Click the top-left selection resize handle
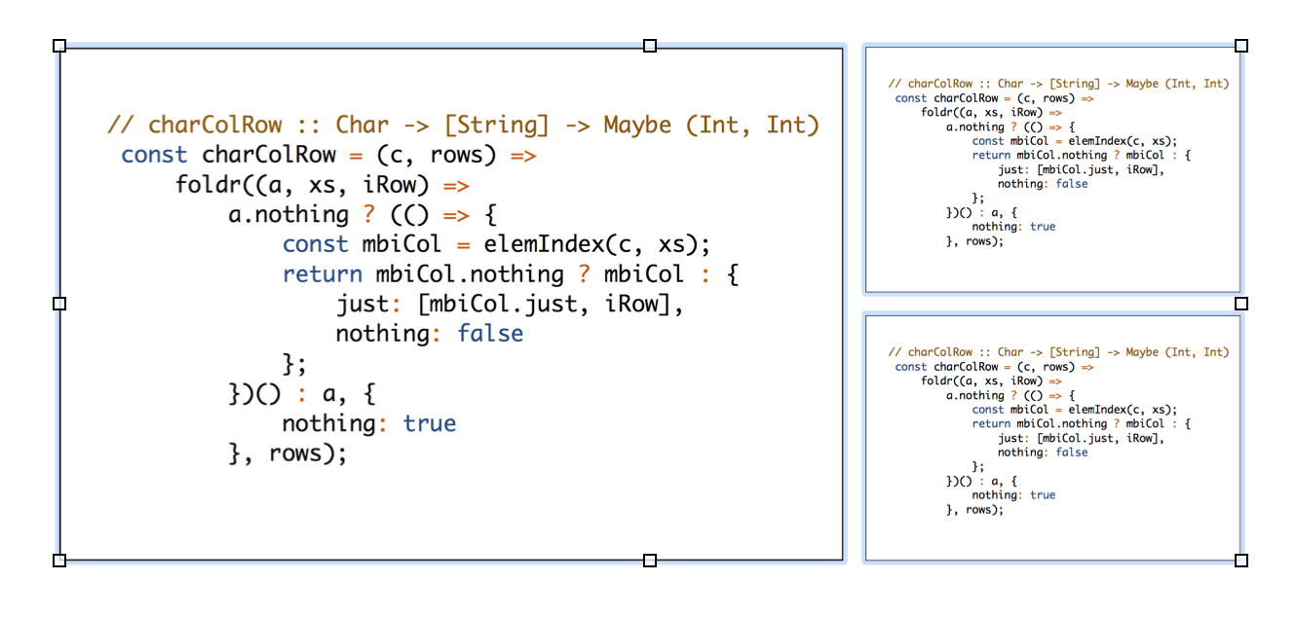 pyautogui.click(x=59, y=46)
